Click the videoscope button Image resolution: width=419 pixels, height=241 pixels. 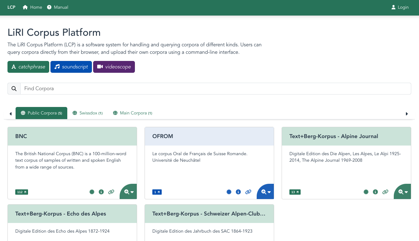(114, 67)
